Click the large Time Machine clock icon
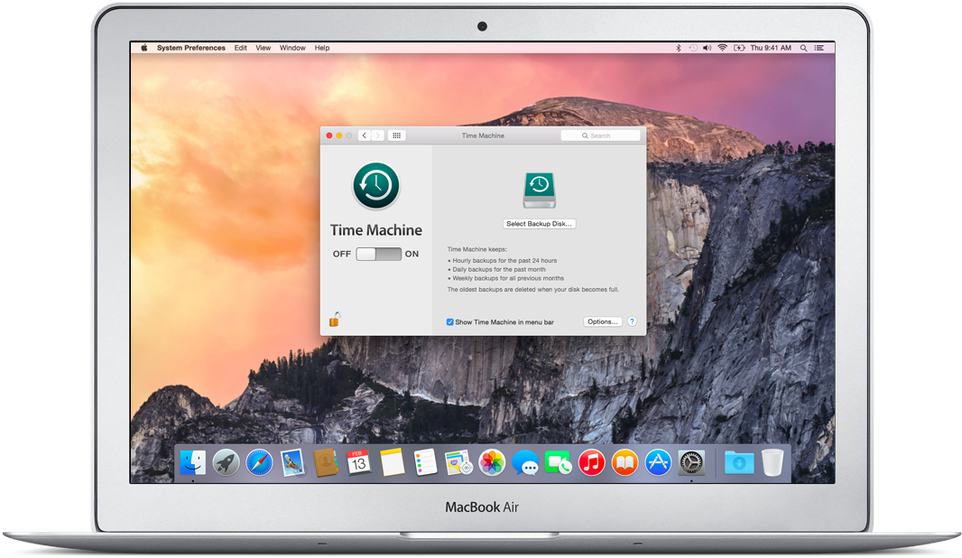This screenshot has height=558, width=962. [376, 185]
